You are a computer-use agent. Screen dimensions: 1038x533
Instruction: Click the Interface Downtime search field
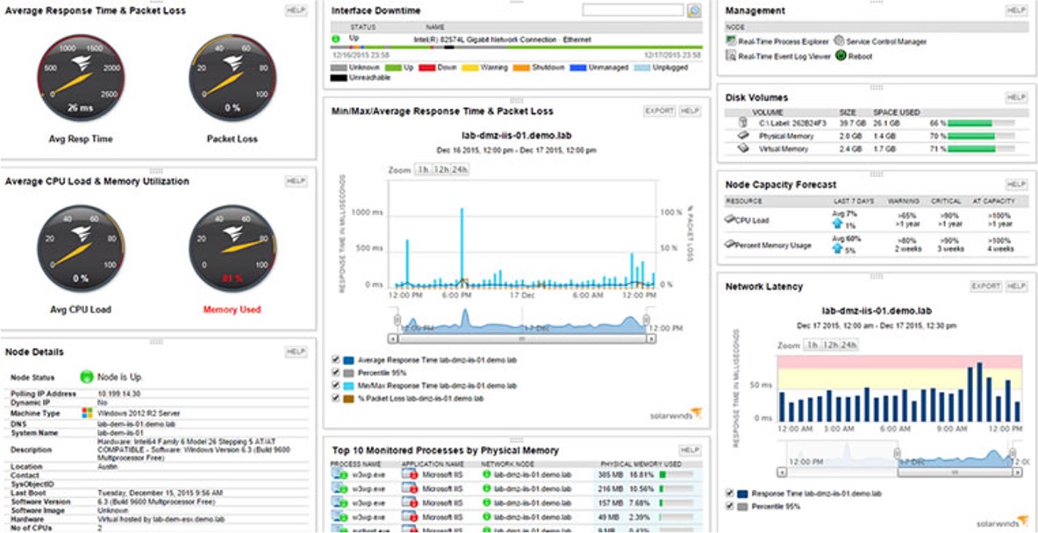pyautogui.click(x=632, y=11)
